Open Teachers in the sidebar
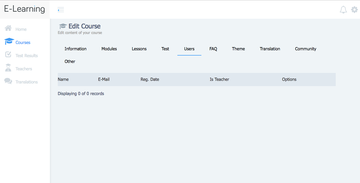This screenshot has width=360, height=183. click(24, 69)
